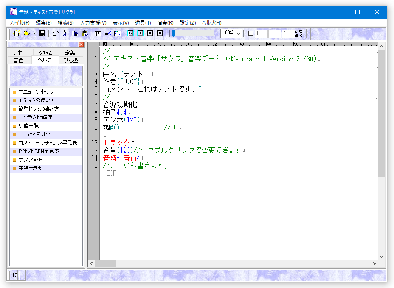Copy selection with the copy icon

tap(75, 33)
